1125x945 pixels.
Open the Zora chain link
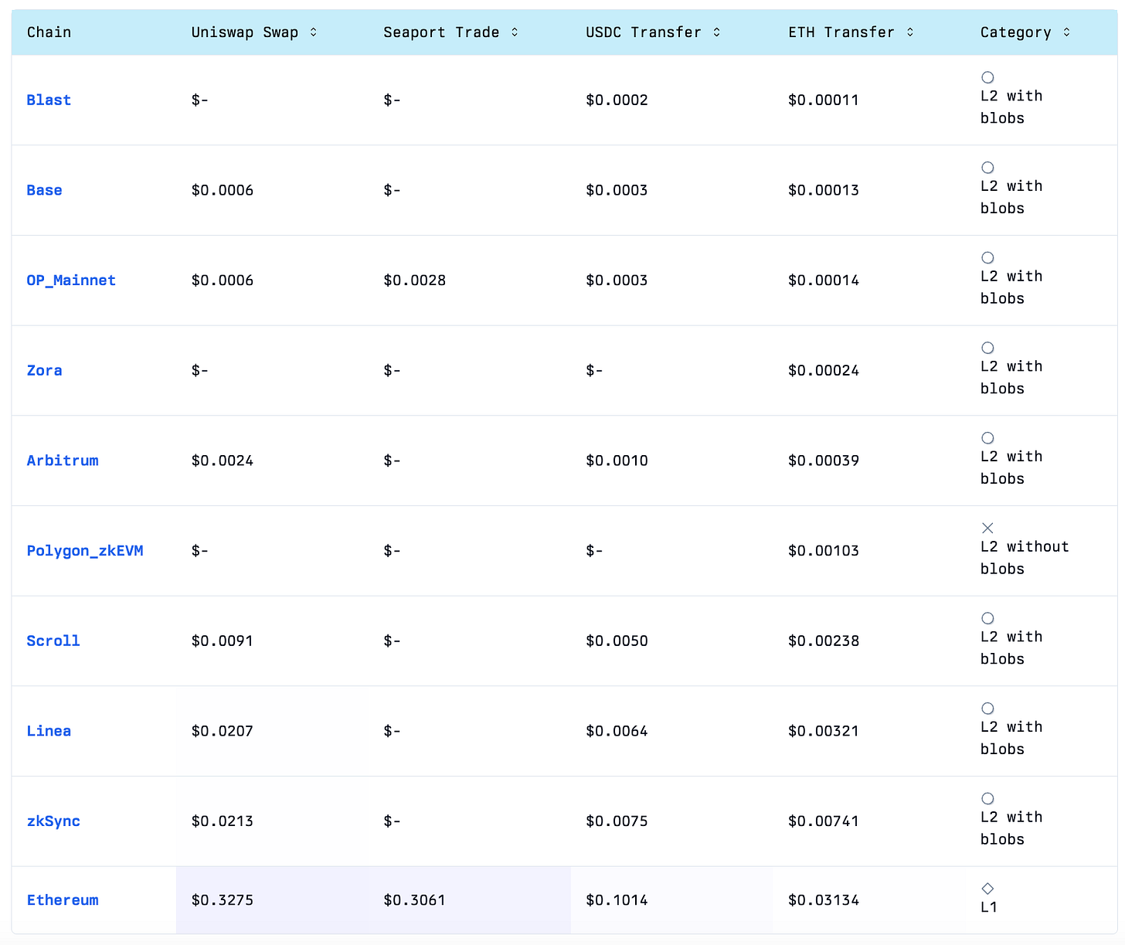point(44,370)
